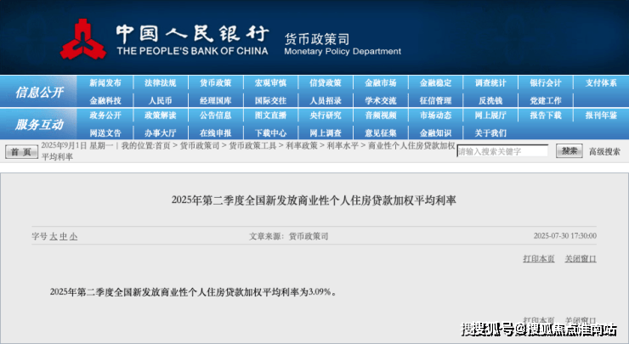
Task: Open 货币政策 menu item
Action: click(x=215, y=83)
